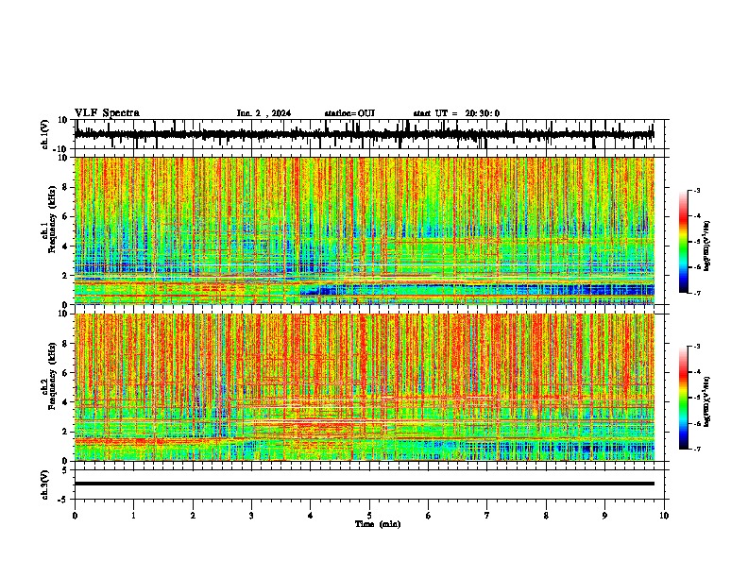Click the ch.3 flat black voltage trace
Screen dimensions: 748x578
click(x=365, y=484)
